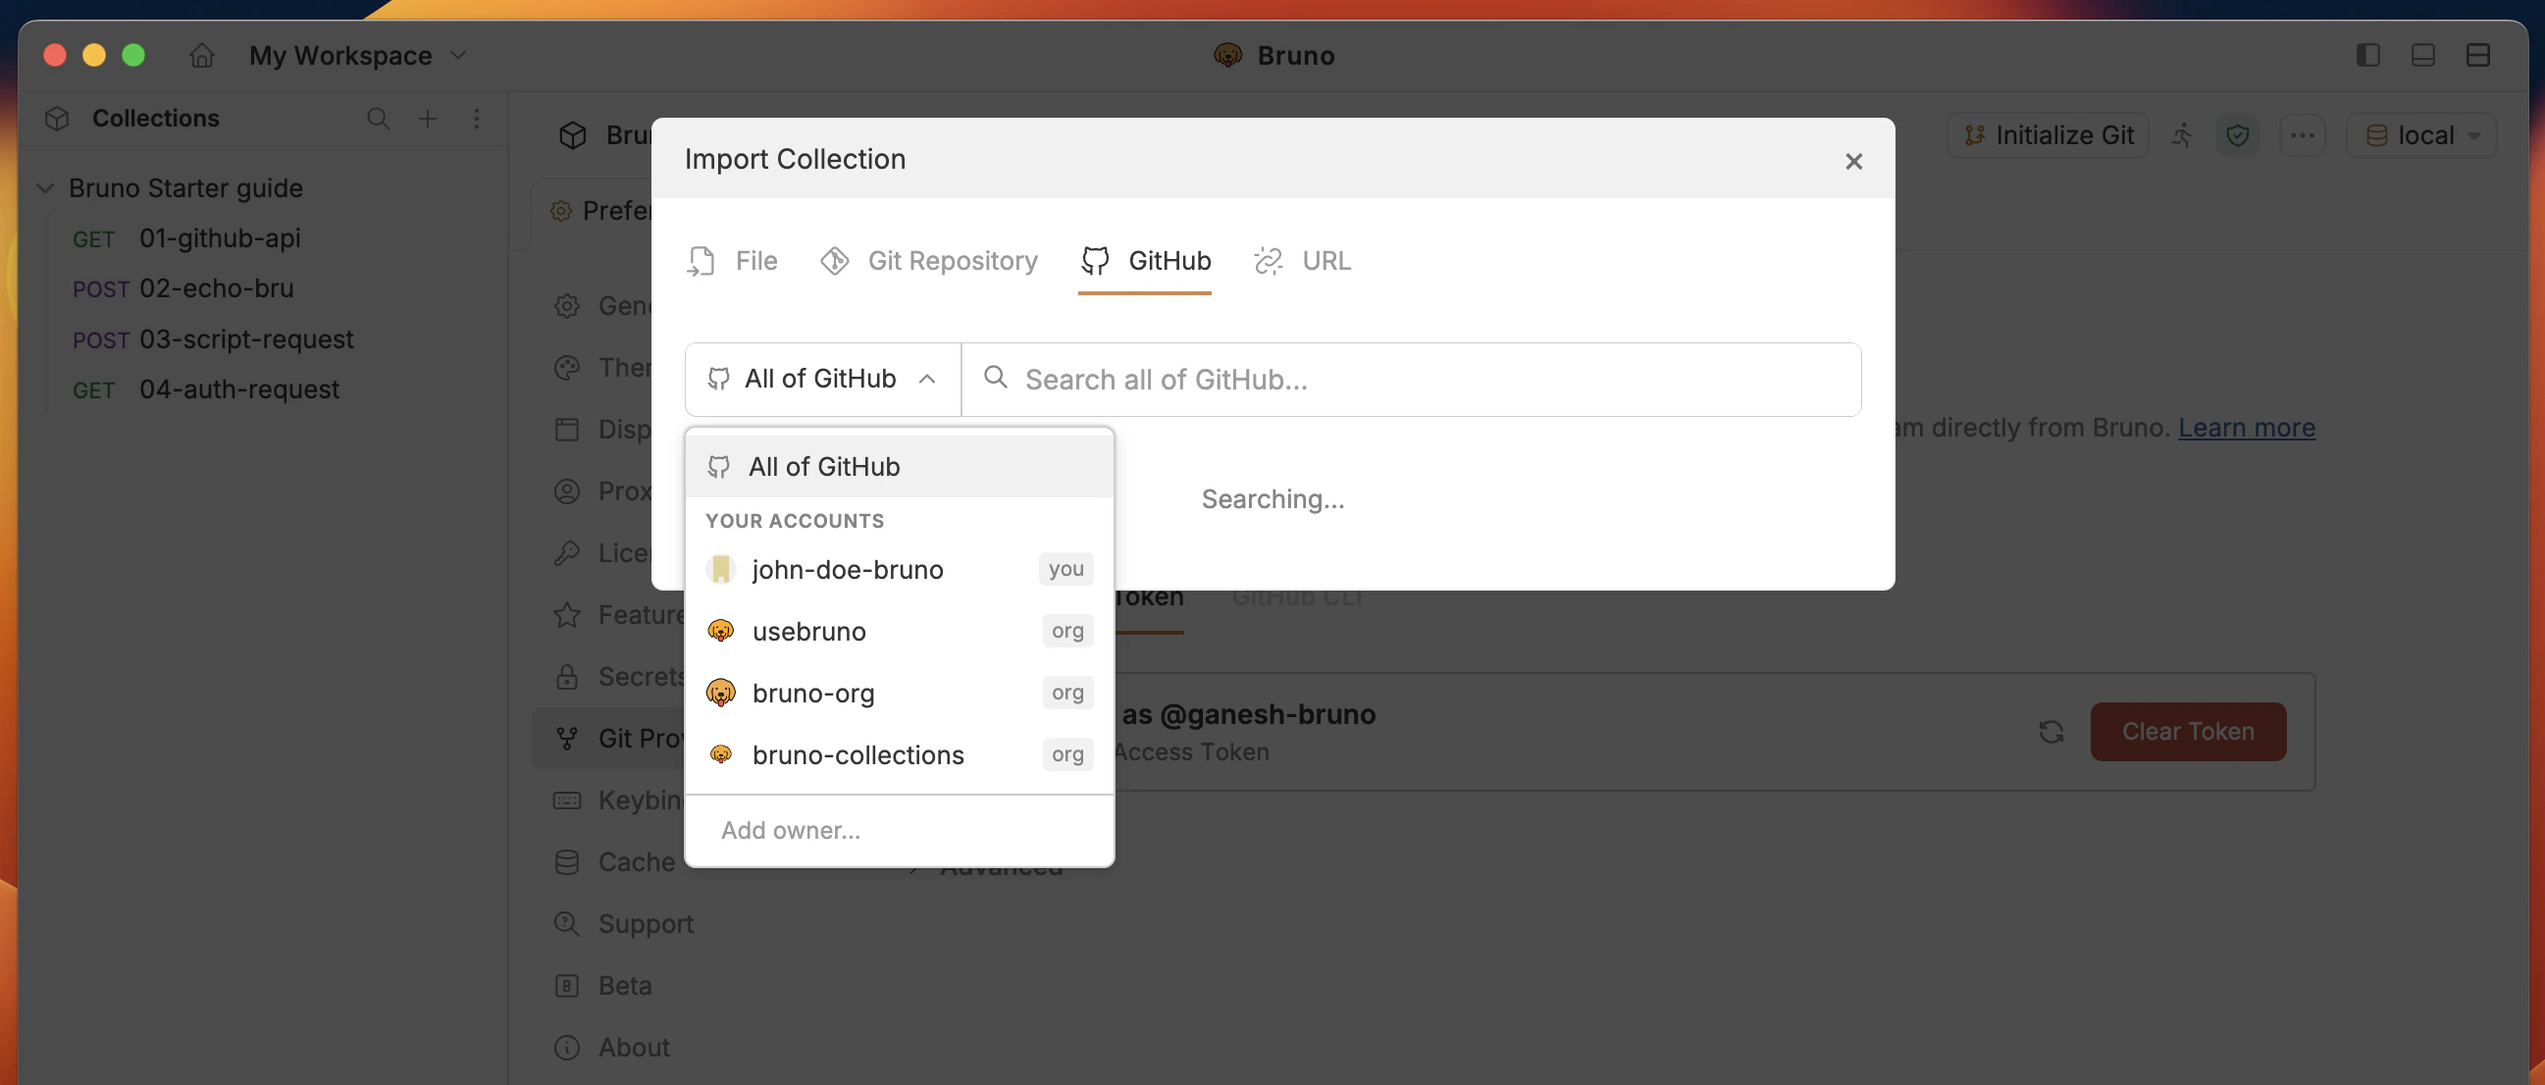Click the search icon in the Collections panel
Viewport: 2545px width, 1085px height.
click(x=379, y=119)
